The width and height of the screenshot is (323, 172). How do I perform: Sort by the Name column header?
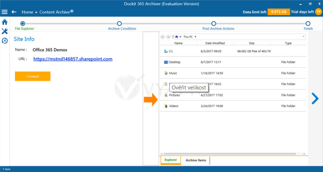tap(178, 43)
